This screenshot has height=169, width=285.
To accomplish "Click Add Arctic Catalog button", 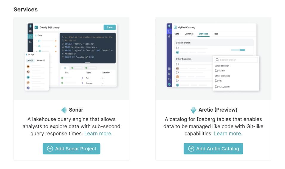I will (x=213, y=149).
